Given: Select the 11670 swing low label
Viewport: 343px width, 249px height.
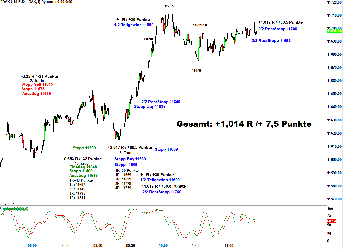Looking at the screenshot, I should click(x=196, y=70).
